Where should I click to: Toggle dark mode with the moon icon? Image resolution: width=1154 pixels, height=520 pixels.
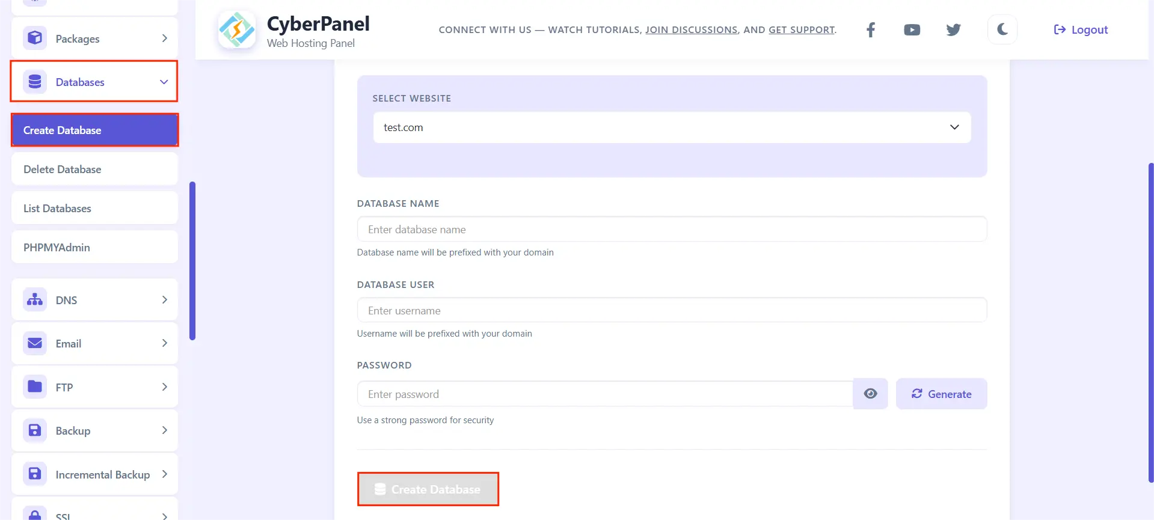click(1002, 29)
